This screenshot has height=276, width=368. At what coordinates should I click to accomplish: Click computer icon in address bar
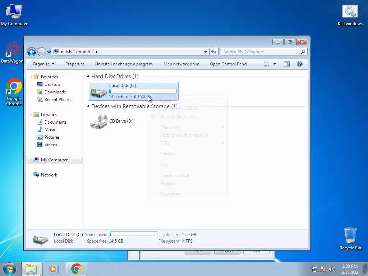56,52
